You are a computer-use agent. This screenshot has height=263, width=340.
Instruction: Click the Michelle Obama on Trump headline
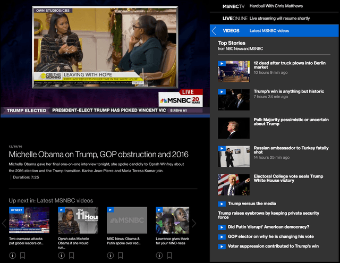tap(98, 155)
